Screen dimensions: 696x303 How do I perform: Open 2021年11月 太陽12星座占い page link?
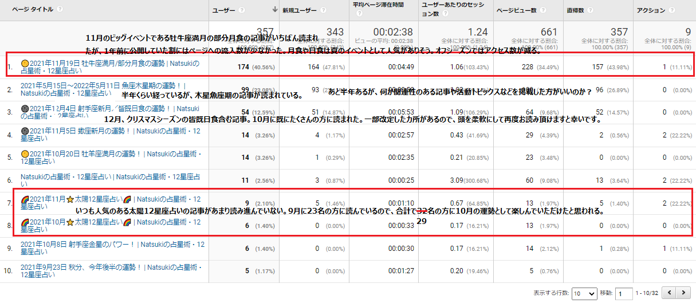pyautogui.click(x=111, y=203)
